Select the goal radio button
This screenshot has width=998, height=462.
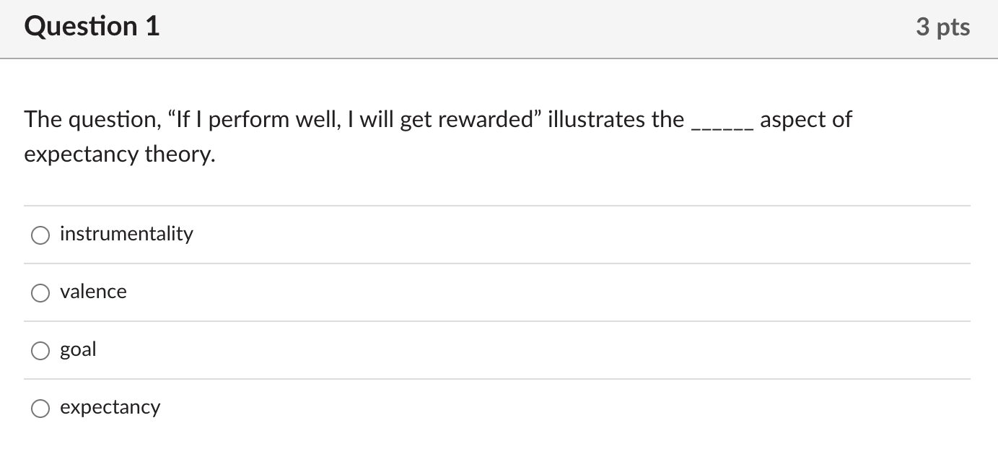(x=40, y=350)
